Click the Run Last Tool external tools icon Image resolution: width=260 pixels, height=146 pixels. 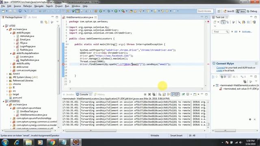click(123, 11)
